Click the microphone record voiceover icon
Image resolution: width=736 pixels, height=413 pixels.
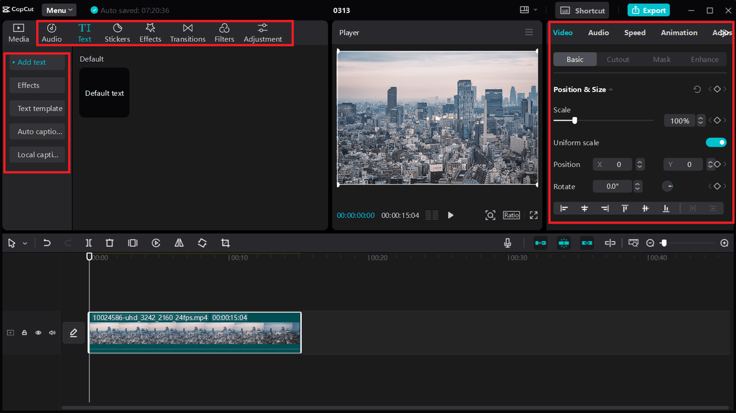point(508,243)
